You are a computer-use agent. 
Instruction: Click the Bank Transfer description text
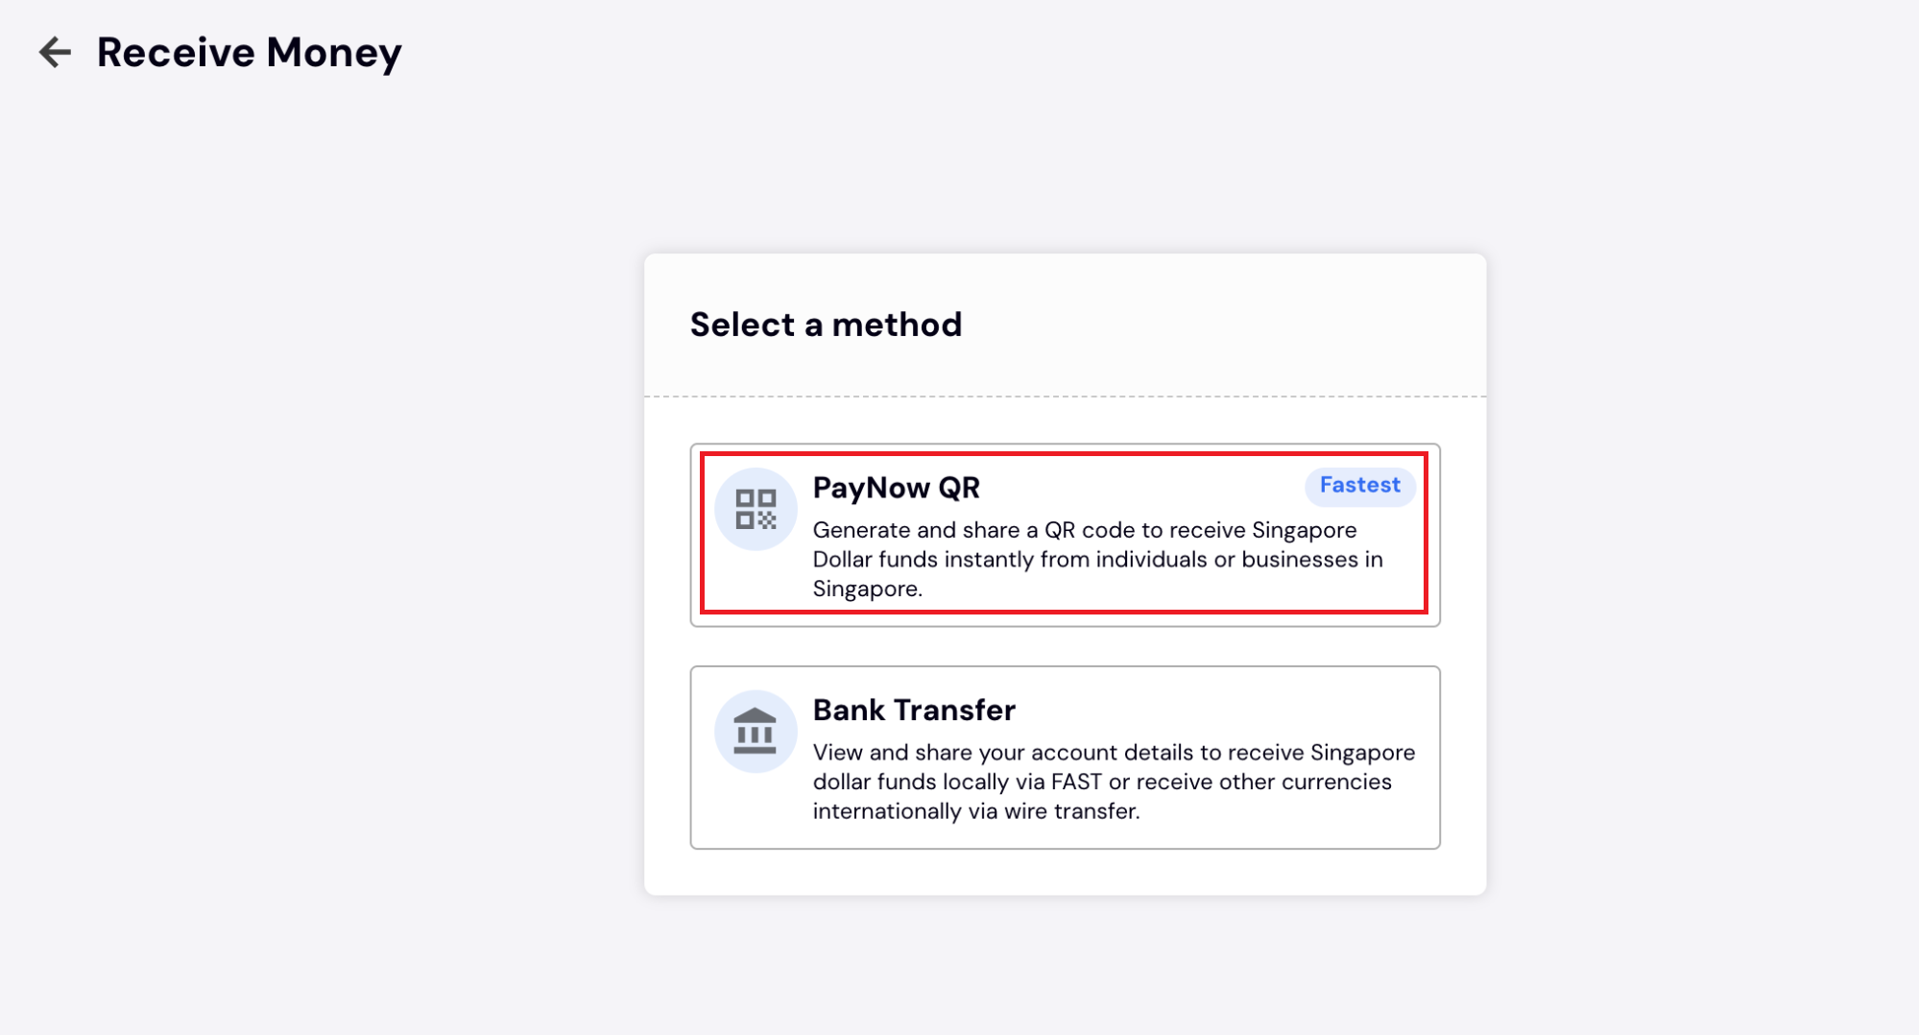point(1114,781)
